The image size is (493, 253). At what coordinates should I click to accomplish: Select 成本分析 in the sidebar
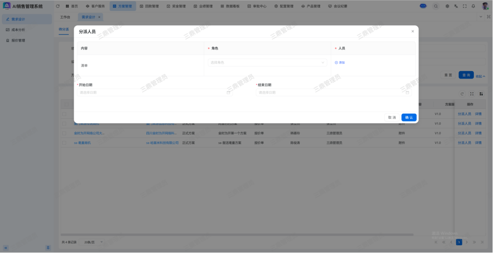(x=18, y=30)
